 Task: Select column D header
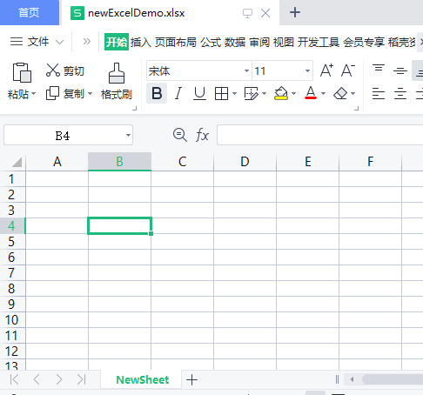click(245, 162)
